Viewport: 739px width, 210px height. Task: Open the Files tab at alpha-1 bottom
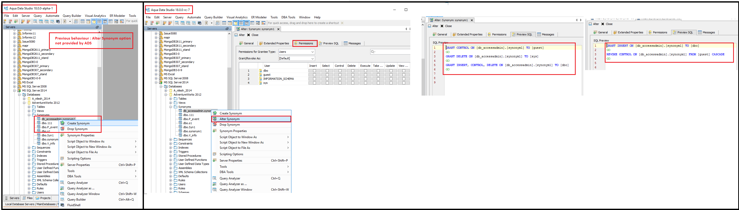click(x=28, y=198)
